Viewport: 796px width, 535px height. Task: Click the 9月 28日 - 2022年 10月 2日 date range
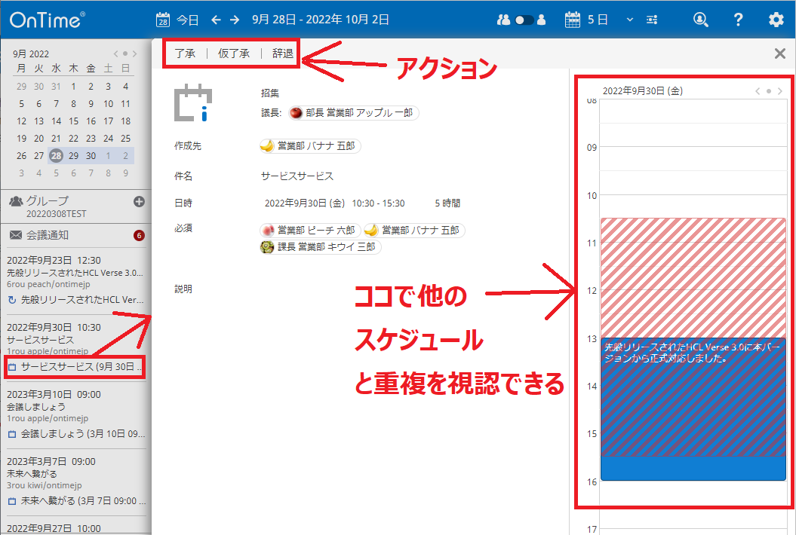(321, 20)
